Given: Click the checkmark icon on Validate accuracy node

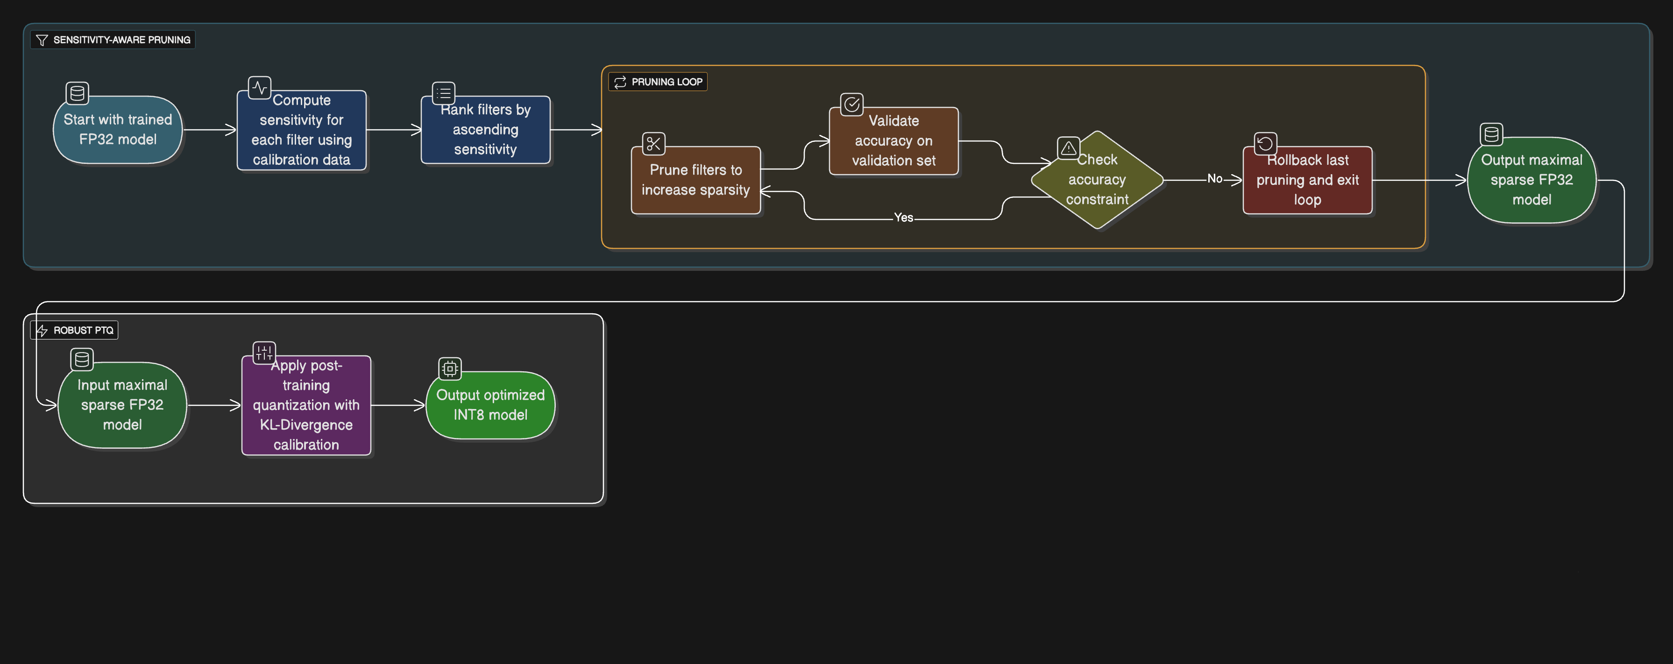Looking at the screenshot, I should [x=851, y=104].
